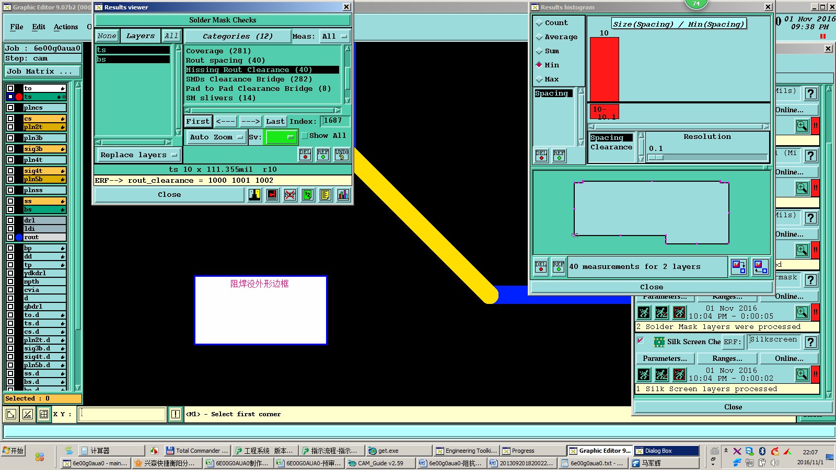836x470 pixels.
Task: Open the Replace layers dropdown
Action: click(x=138, y=155)
